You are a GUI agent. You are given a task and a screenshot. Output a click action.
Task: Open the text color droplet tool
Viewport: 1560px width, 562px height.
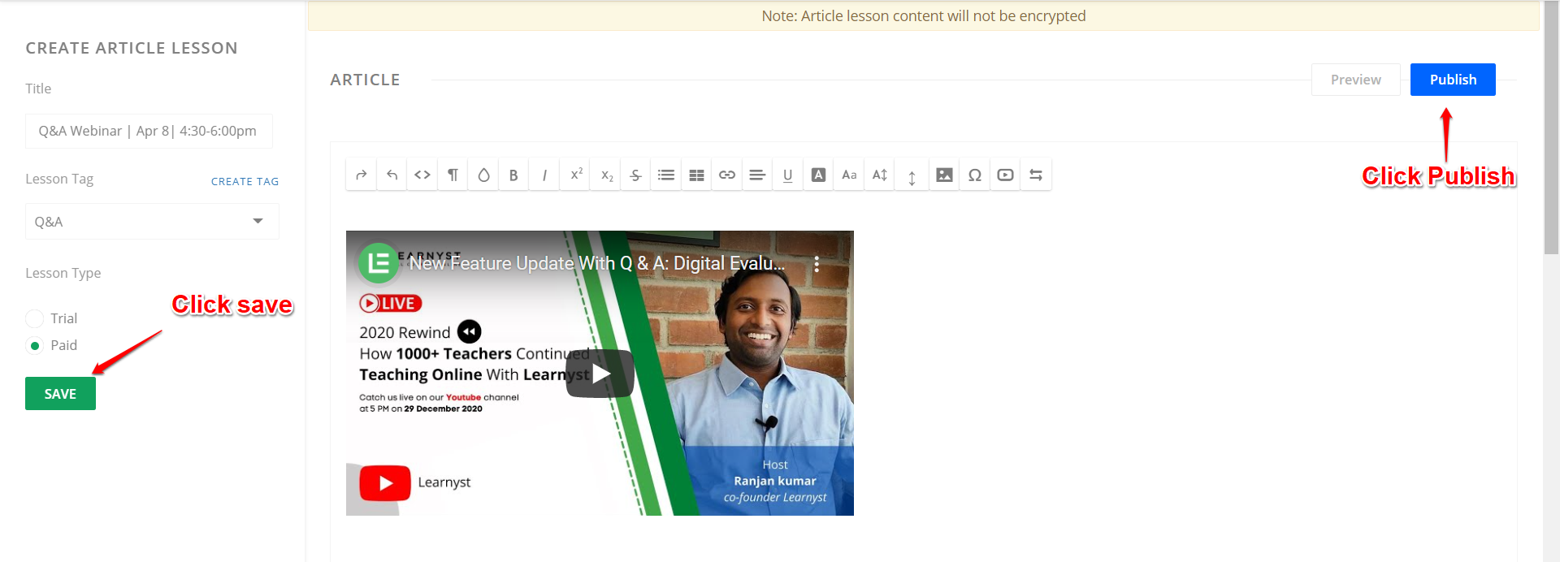pyautogui.click(x=483, y=175)
